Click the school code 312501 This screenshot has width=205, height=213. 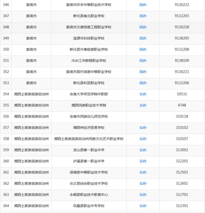pos(182,172)
